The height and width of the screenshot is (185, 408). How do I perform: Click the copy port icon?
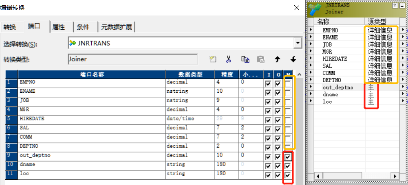[245, 59]
